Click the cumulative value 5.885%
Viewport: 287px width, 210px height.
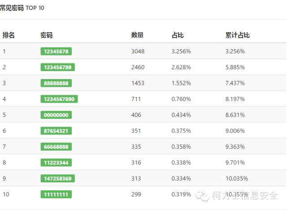[235, 67]
